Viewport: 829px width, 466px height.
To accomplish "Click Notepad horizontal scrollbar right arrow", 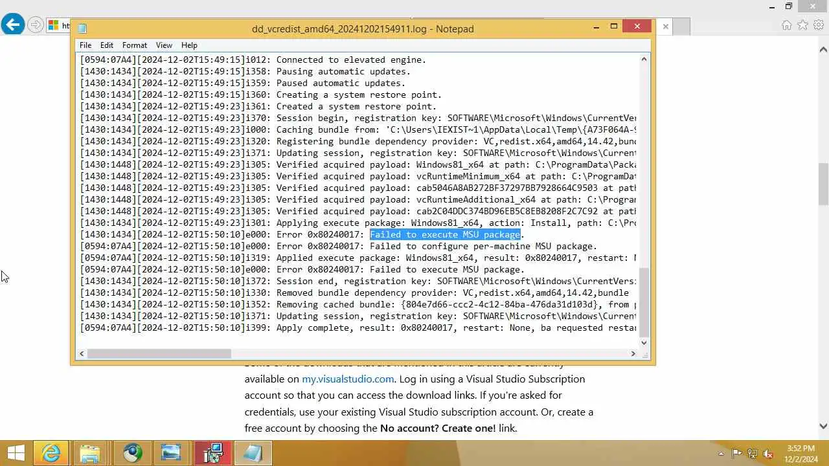I will [x=633, y=353].
